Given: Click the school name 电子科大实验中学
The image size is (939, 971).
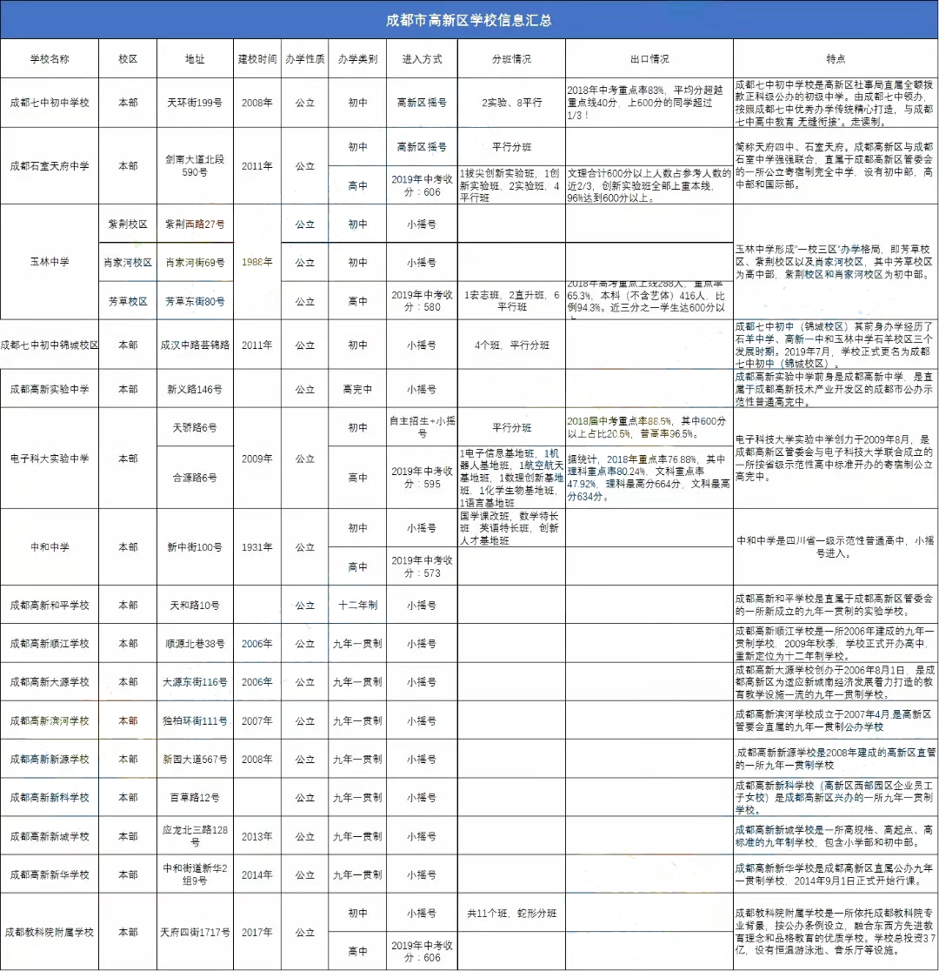Looking at the screenshot, I should pos(50,457).
